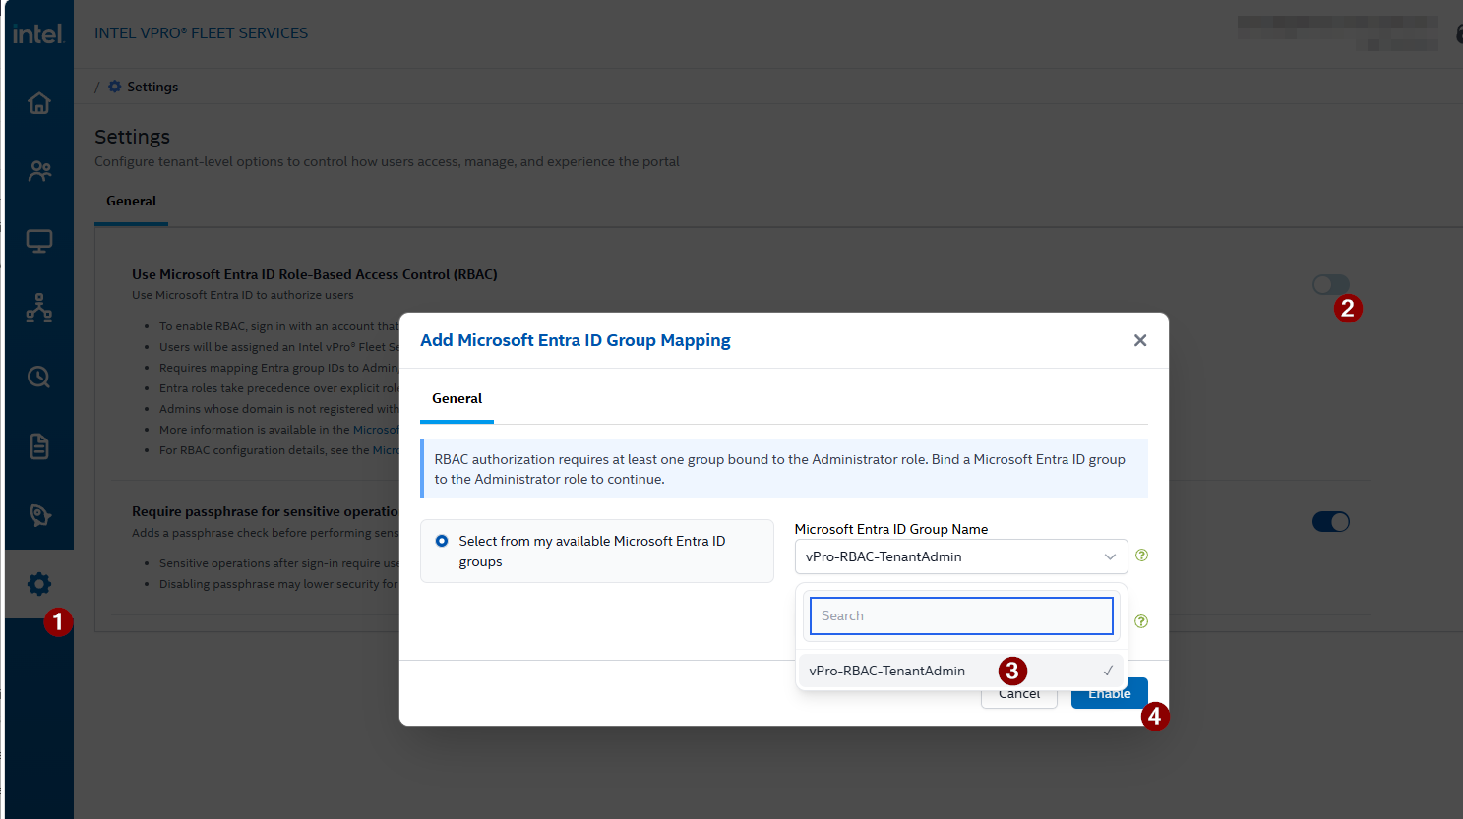The image size is (1463, 819).
Task: Click the Enable button
Action: tap(1110, 694)
